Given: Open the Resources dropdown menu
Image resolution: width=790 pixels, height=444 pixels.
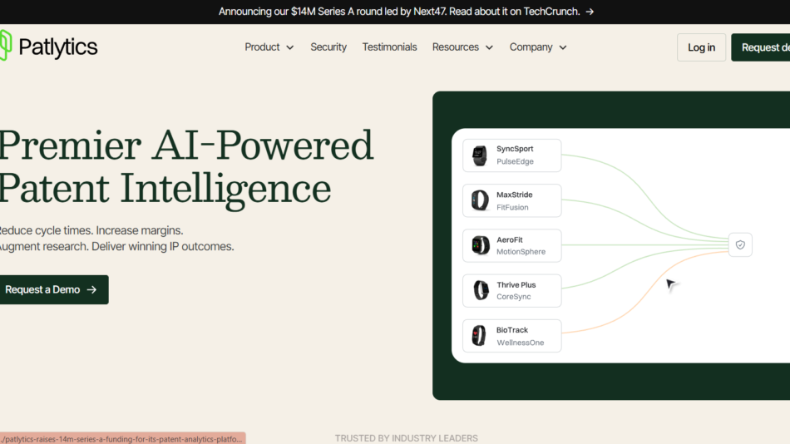Looking at the screenshot, I should tap(462, 47).
